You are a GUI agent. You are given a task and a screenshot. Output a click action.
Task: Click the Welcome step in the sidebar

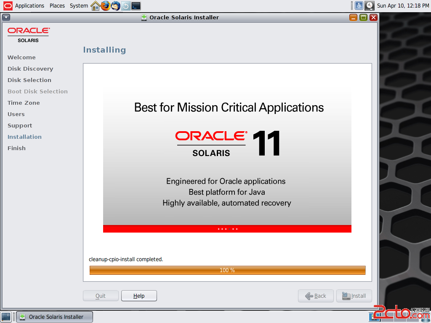coord(21,57)
